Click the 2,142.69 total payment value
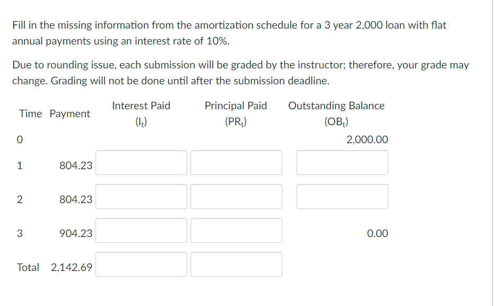Screen dimensions: 495x306 71,267
